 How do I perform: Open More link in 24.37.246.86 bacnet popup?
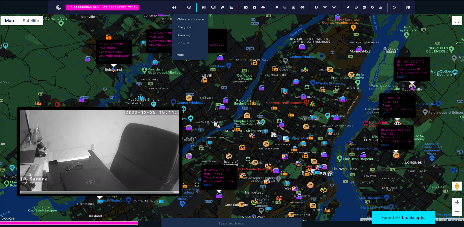pyautogui.click(x=208, y=185)
